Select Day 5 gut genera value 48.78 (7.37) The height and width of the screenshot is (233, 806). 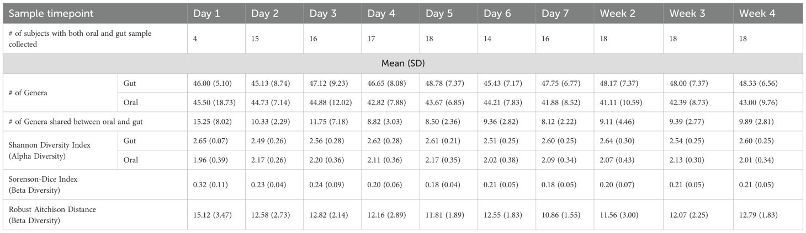tap(448, 83)
